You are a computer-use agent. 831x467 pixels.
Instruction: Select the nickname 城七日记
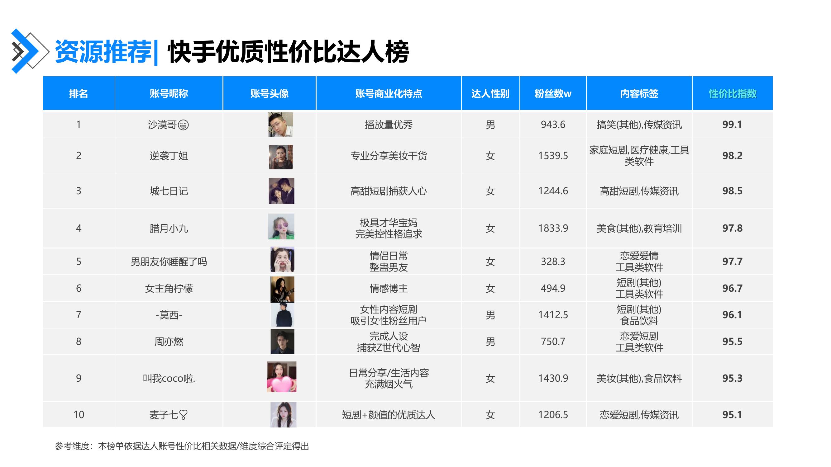(169, 191)
